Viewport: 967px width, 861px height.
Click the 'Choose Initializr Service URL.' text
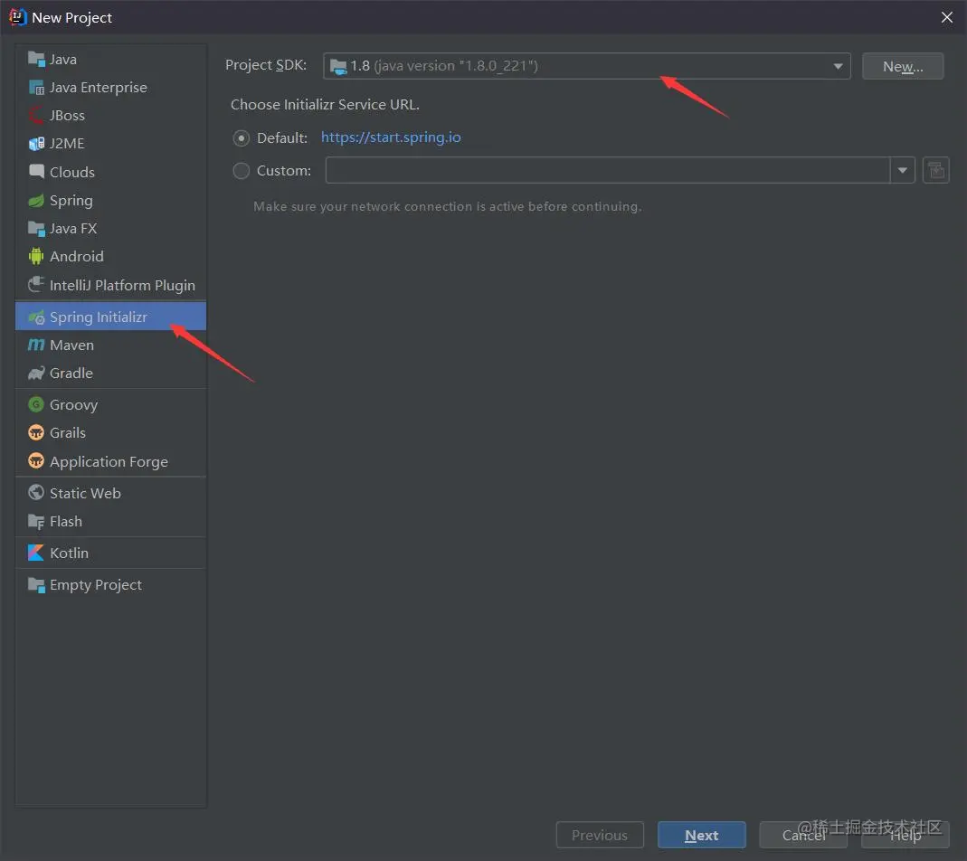(x=325, y=104)
